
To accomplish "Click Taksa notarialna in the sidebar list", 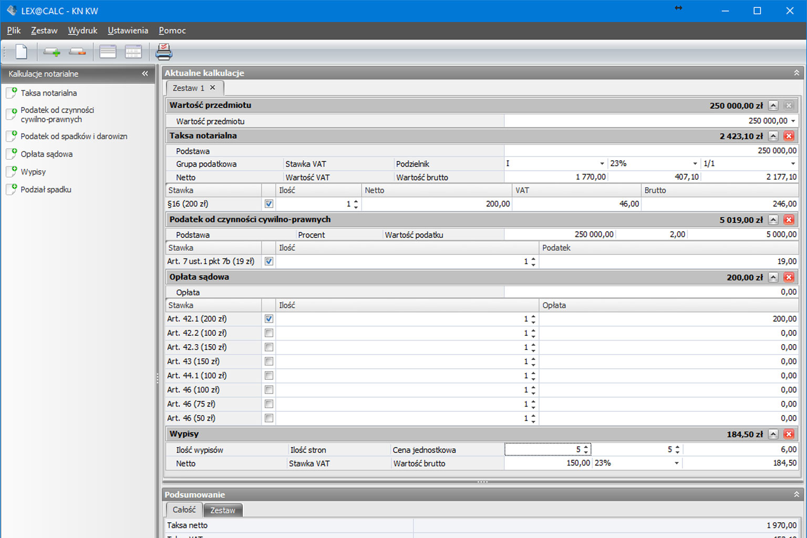I will pyautogui.click(x=48, y=93).
